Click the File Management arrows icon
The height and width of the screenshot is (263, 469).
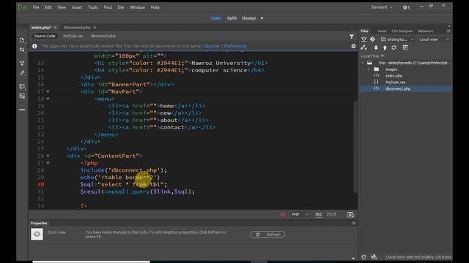[x=22, y=50]
